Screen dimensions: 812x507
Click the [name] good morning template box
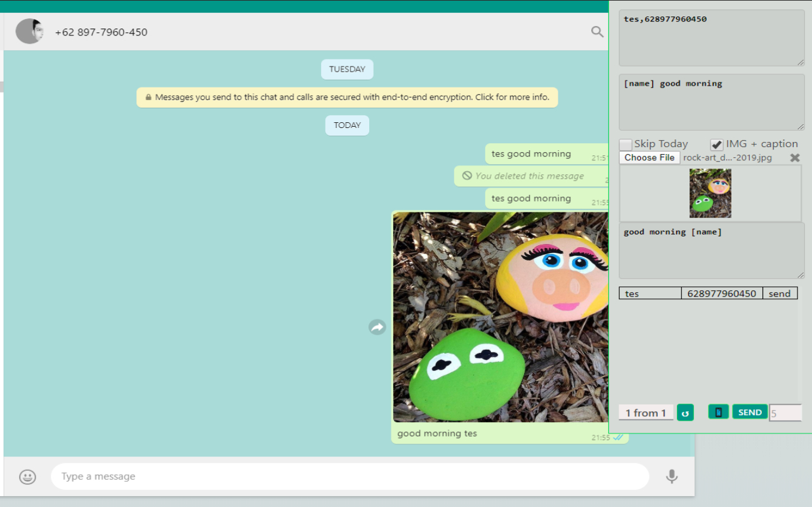(x=711, y=101)
